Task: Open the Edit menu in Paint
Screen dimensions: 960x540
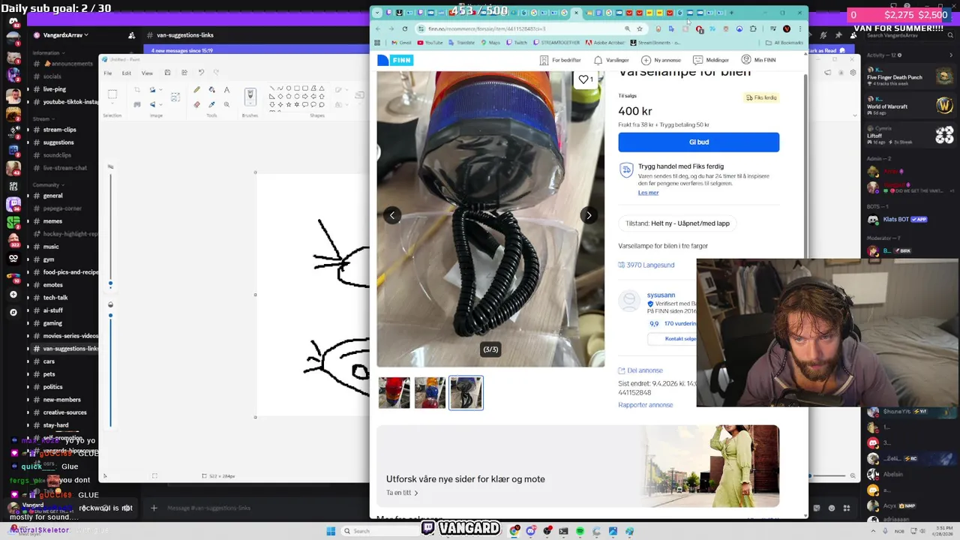Action: click(x=126, y=73)
